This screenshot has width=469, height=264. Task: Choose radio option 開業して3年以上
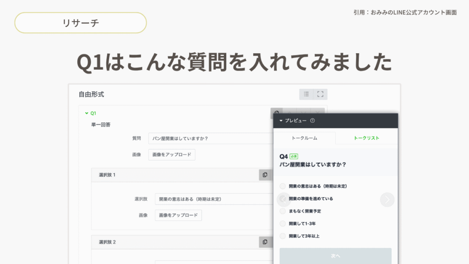pyautogui.click(x=283, y=236)
